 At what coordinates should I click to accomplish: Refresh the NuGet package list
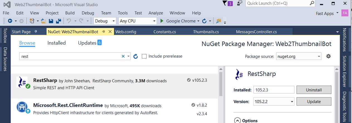coord(136,56)
